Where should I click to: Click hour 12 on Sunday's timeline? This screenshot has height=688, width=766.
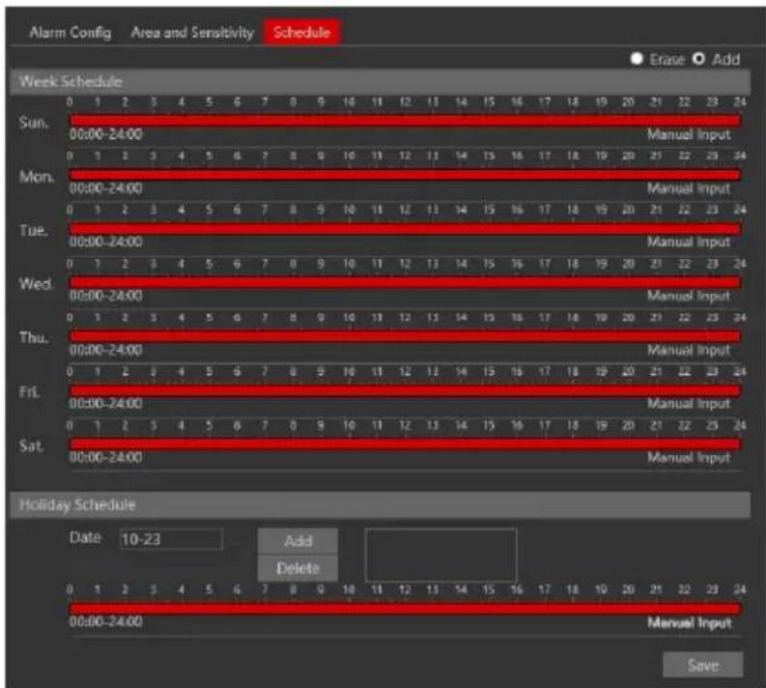pyautogui.click(x=405, y=101)
